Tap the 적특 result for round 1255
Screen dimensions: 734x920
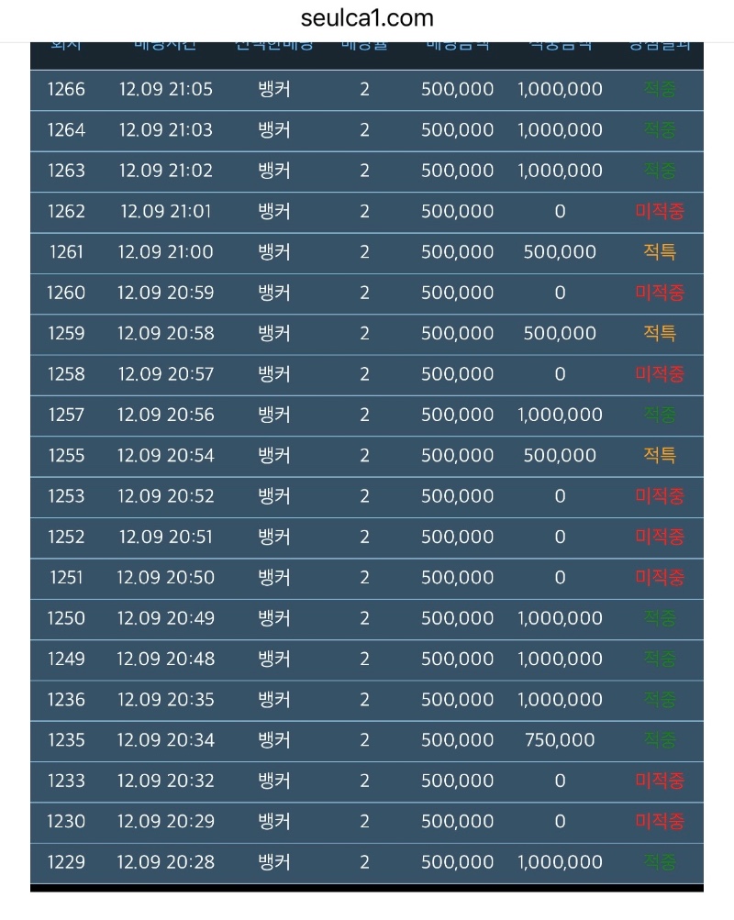(660, 456)
